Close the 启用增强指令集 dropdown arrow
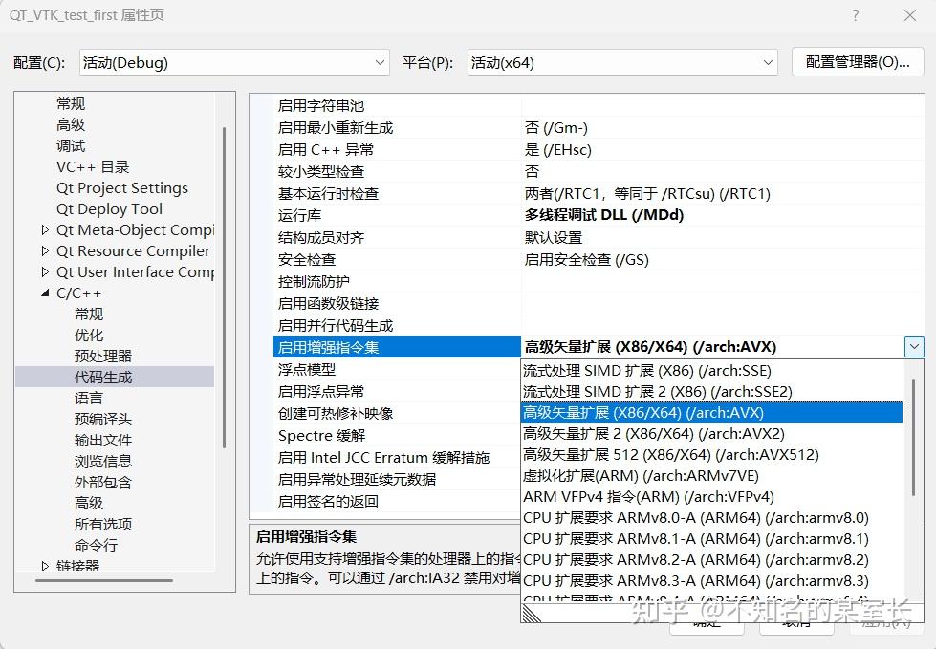 914,347
